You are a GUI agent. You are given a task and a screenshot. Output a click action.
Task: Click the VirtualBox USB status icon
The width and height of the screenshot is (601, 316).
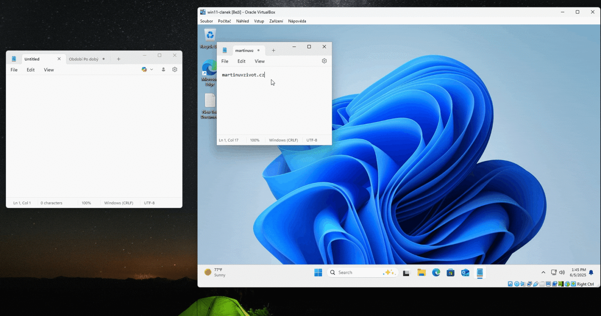tap(536, 284)
